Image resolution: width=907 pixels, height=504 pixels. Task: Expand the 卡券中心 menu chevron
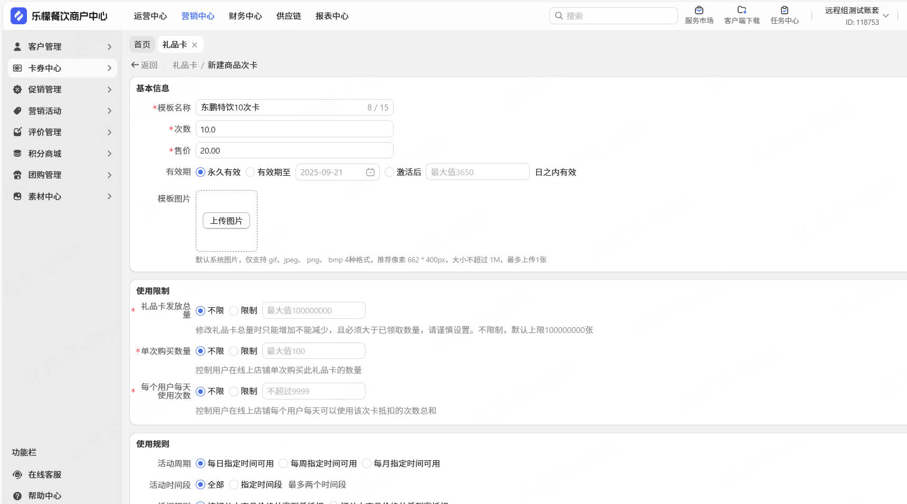tap(110, 68)
